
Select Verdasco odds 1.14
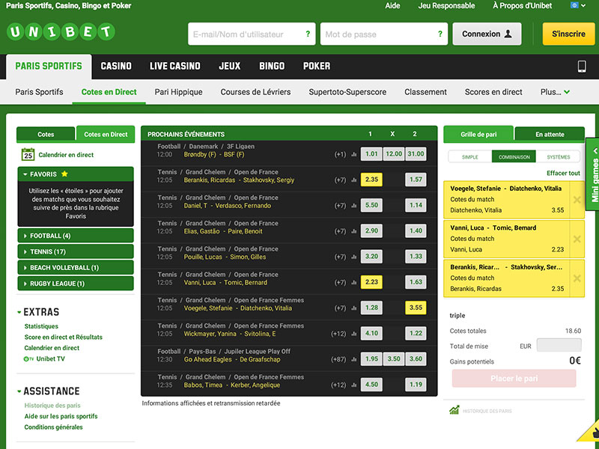[416, 205]
